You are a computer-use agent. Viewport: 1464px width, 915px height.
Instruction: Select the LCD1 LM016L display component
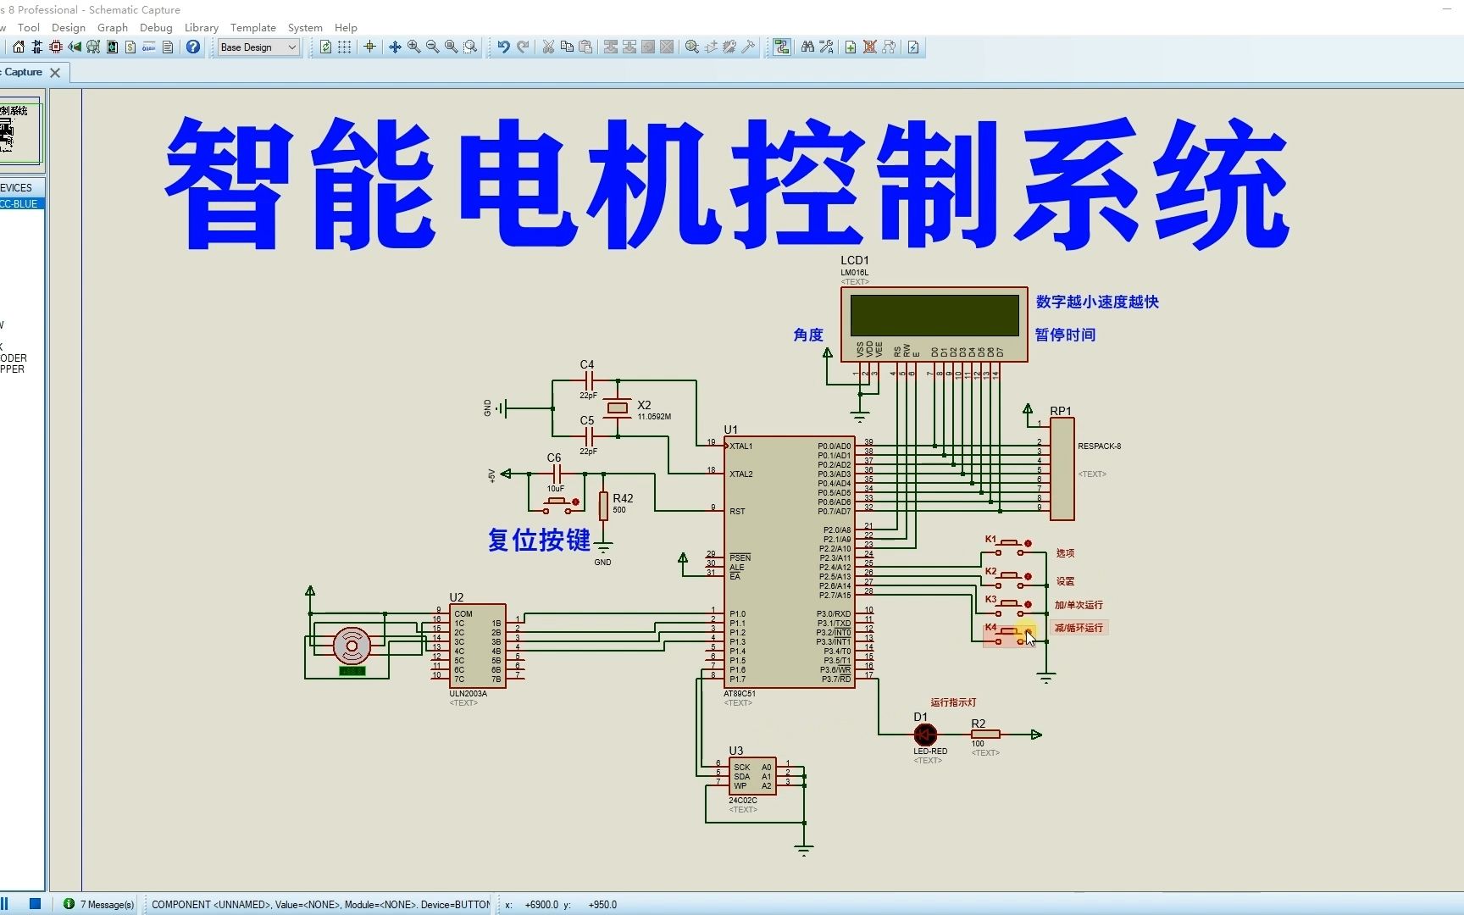(x=934, y=324)
